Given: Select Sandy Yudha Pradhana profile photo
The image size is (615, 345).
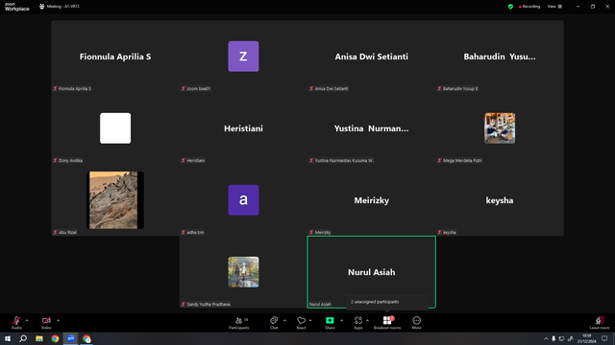Looking at the screenshot, I should (243, 272).
